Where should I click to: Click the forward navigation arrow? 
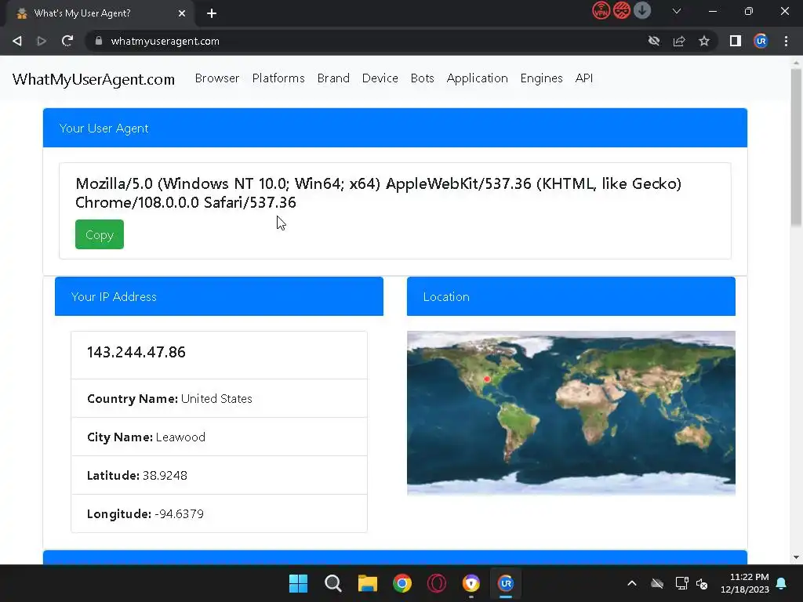(42, 41)
